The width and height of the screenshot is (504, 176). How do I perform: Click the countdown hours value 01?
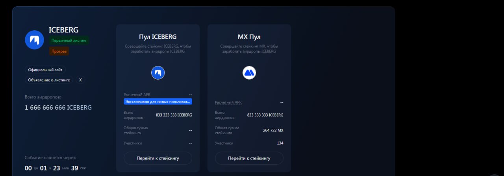click(x=43, y=168)
